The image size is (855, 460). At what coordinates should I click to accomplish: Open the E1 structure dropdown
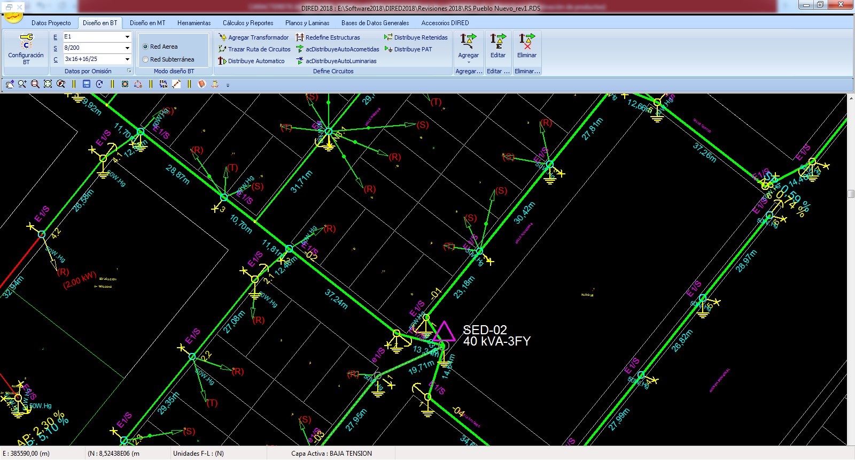127,37
